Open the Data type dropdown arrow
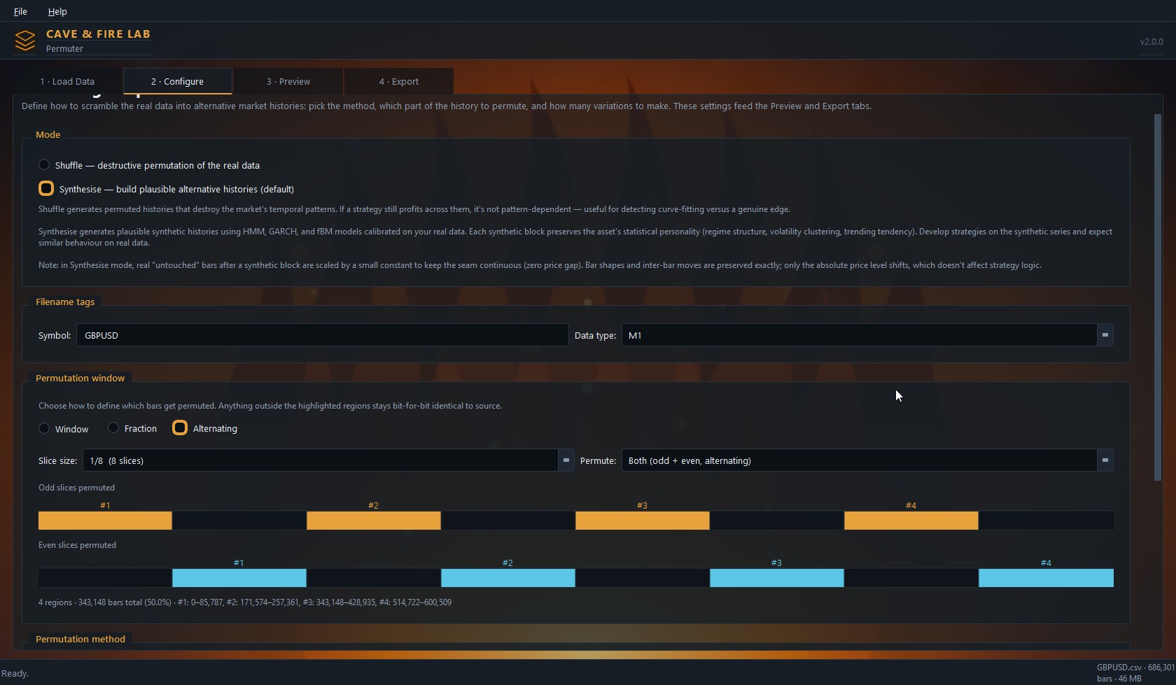The width and height of the screenshot is (1176, 685). (1105, 335)
